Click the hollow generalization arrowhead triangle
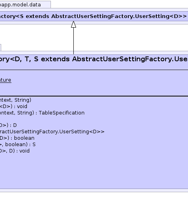This screenshot has height=207, width=188. 73,24
